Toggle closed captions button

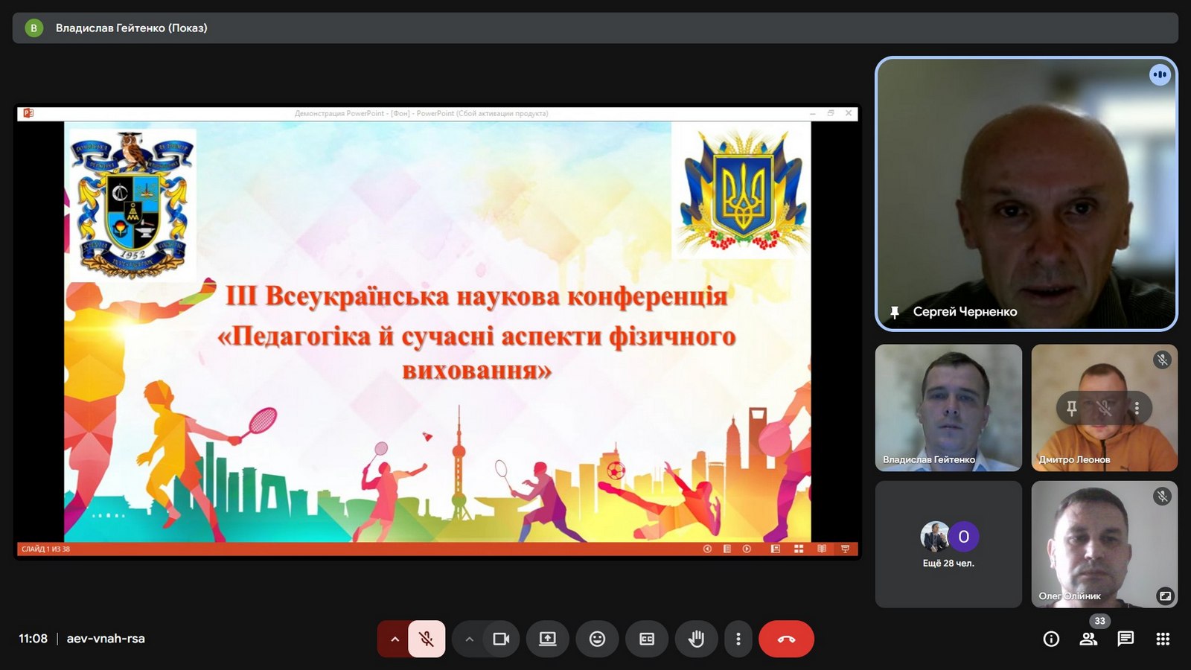coord(647,639)
